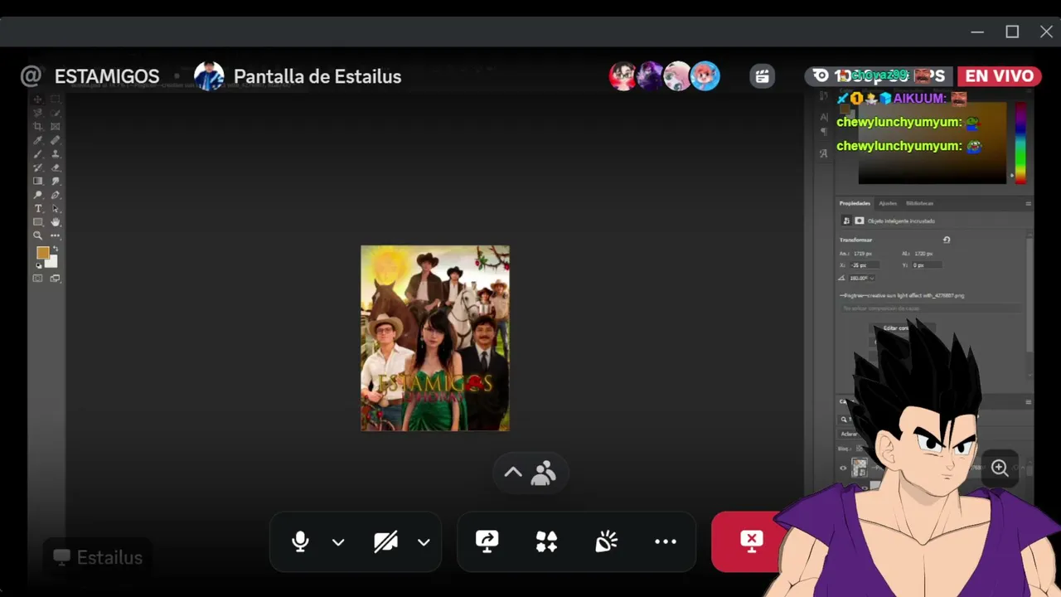Click the white background color swatch

[x=51, y=262]
